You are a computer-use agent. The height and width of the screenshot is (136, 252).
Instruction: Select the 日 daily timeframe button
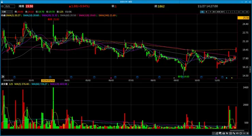202,12
